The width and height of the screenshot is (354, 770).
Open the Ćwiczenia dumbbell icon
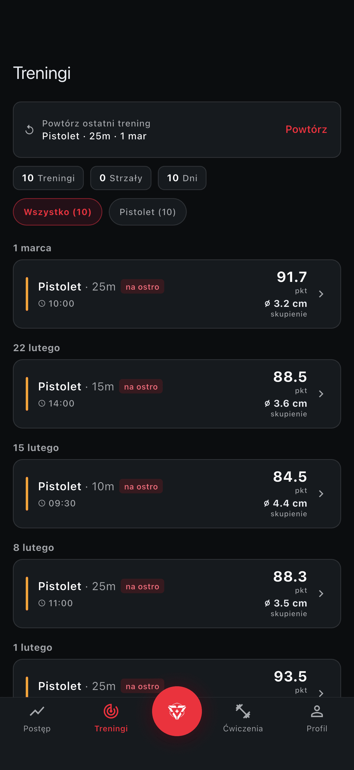coord(243,711)
